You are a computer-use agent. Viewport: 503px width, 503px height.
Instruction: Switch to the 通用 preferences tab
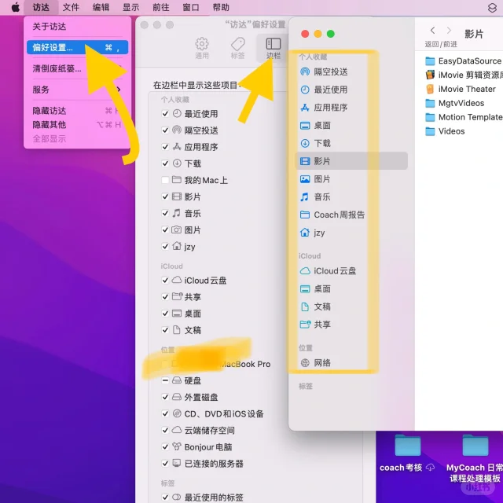point(202,48)
